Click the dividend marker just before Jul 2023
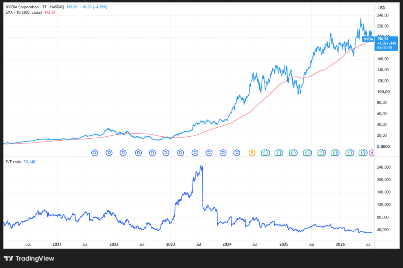This screenshot has height=268, width=403. pos(195,153)
